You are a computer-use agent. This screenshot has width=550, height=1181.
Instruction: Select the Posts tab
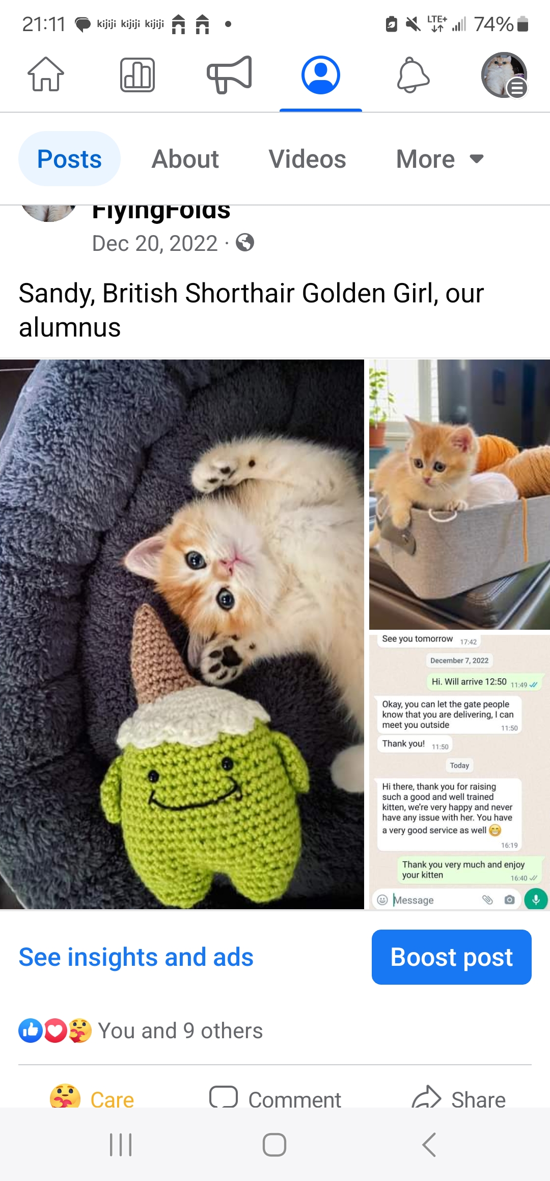pyautogui.click(x=70, y=159)
